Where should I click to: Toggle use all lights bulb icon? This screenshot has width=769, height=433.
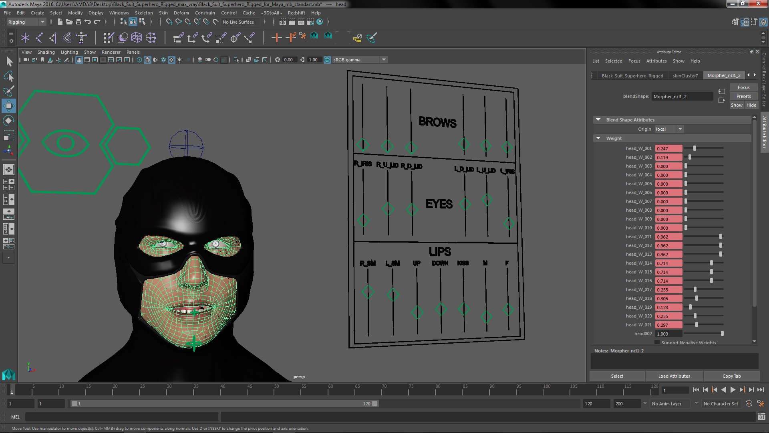[179, 60]
